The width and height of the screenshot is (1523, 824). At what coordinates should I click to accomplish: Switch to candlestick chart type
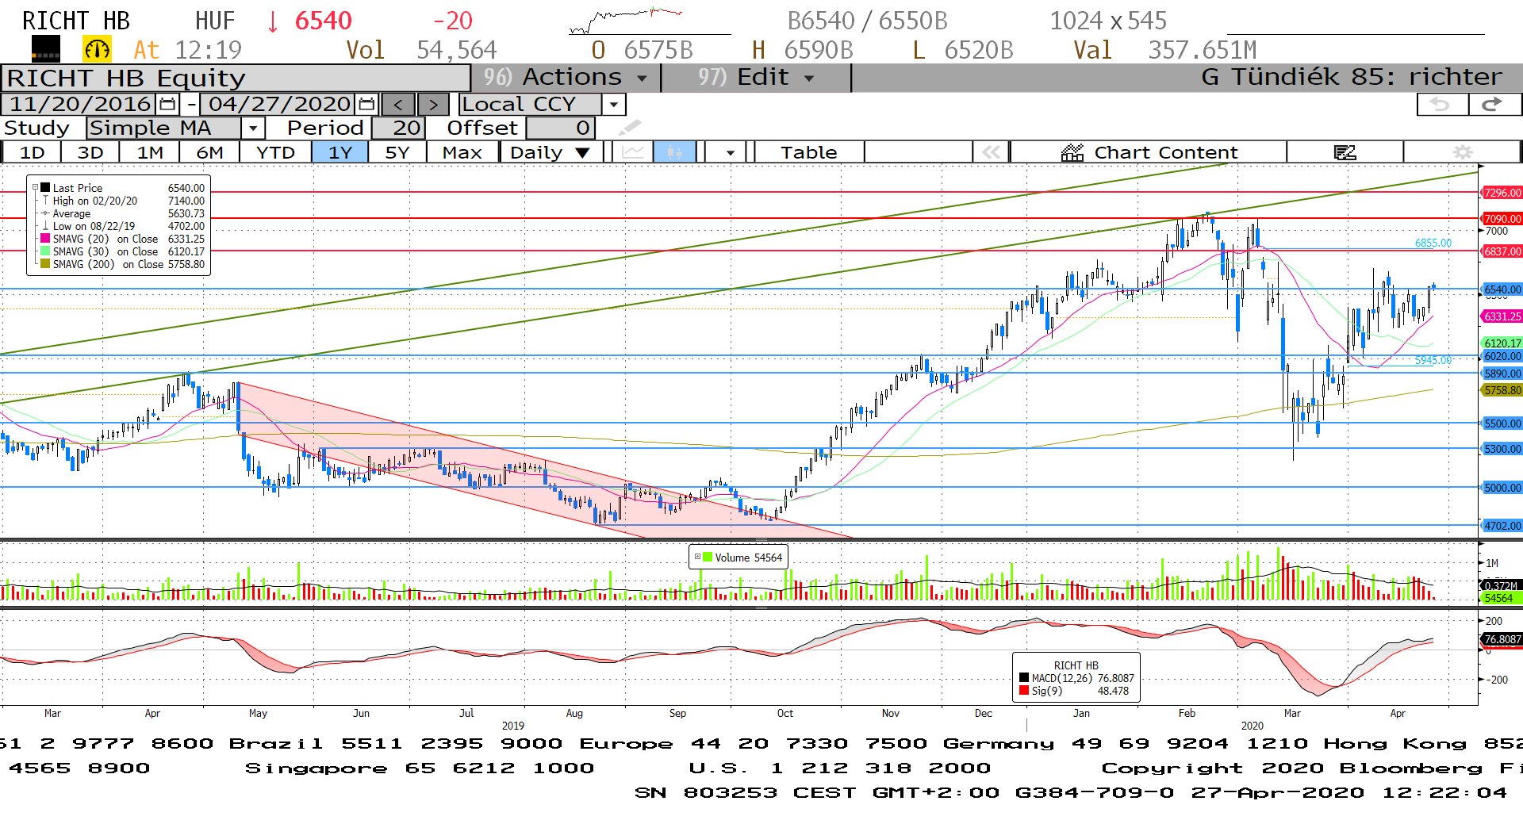[674, 152]
